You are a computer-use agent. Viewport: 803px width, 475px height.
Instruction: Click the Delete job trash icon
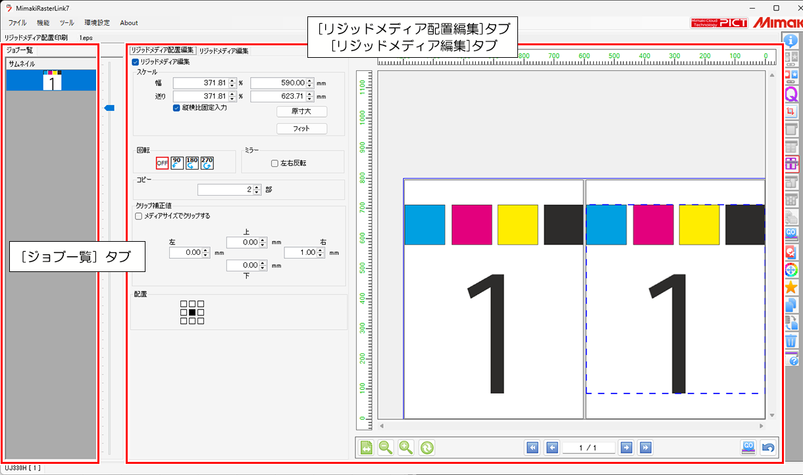792,341
